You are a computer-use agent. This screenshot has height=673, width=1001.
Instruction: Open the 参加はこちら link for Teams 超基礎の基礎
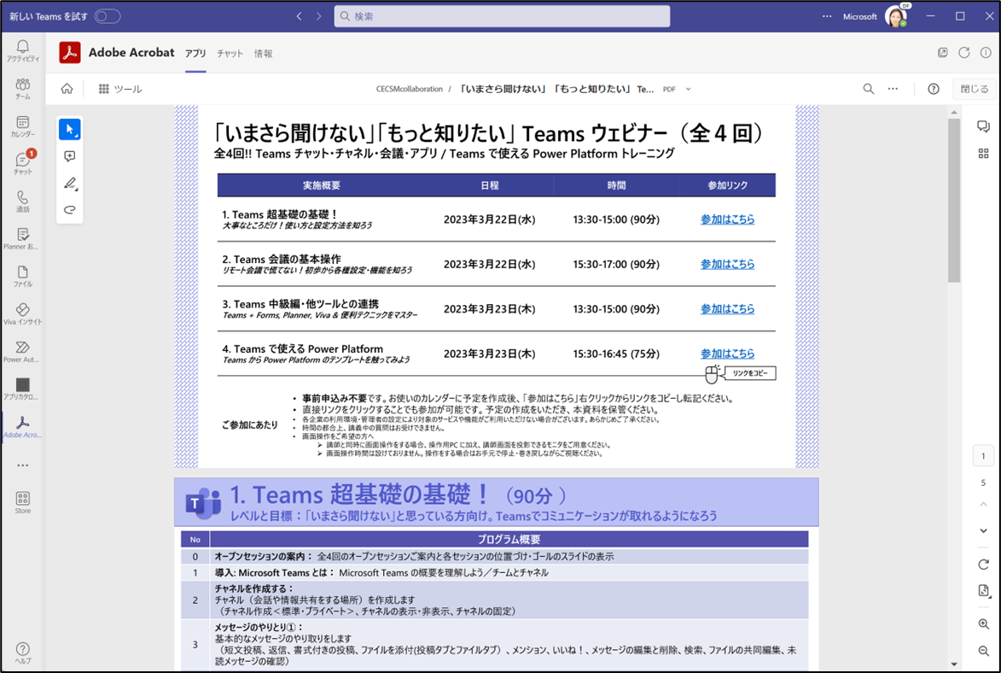(728, 219)
